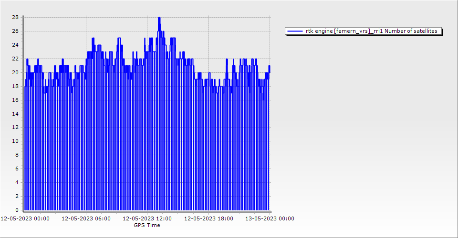Click the 28 tick label on y-axis
Screen dimensions: 458x238
click(x=15, y=18)
